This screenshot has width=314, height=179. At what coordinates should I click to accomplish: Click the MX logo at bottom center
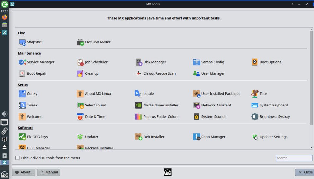pos(167,172)
